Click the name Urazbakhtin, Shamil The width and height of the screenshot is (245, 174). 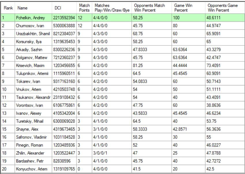(x=33, y=33)
